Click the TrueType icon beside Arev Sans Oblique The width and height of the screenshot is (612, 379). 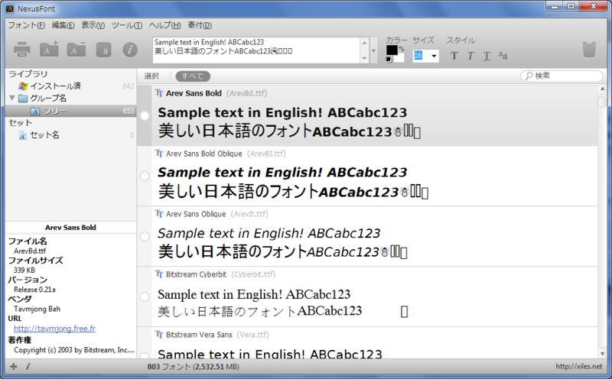[159, 214]
